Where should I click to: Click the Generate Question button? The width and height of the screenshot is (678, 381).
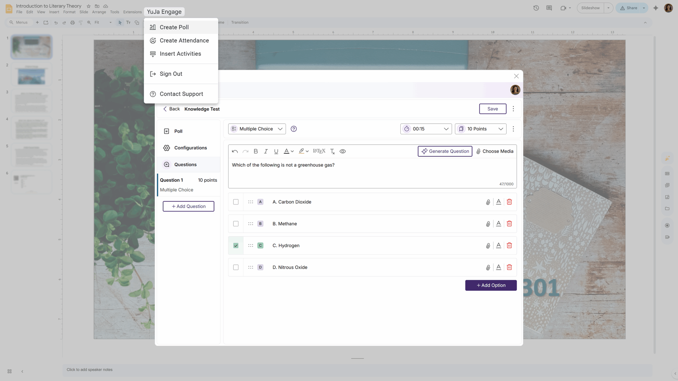pyautogui.click(x=445, y=151)
